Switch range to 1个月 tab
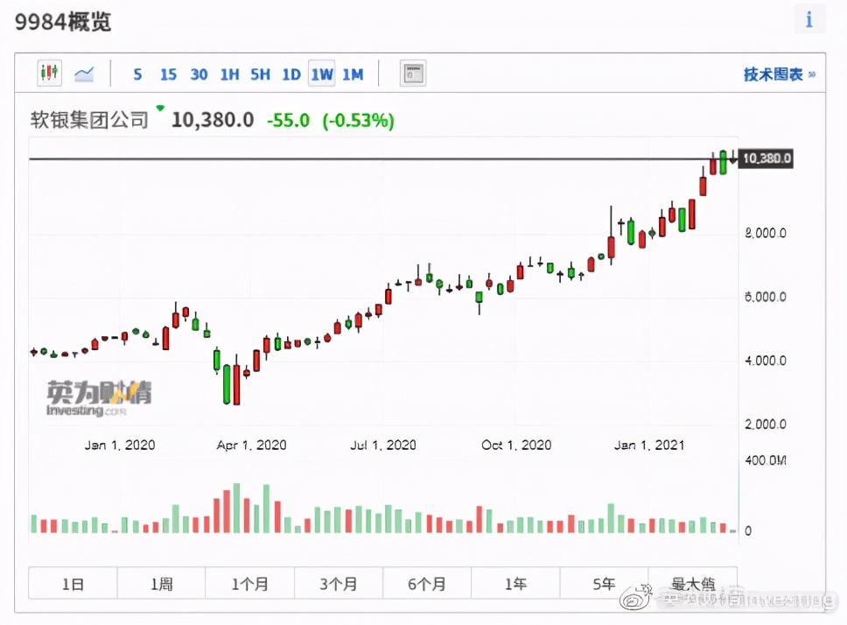 (x=249, y=583)
